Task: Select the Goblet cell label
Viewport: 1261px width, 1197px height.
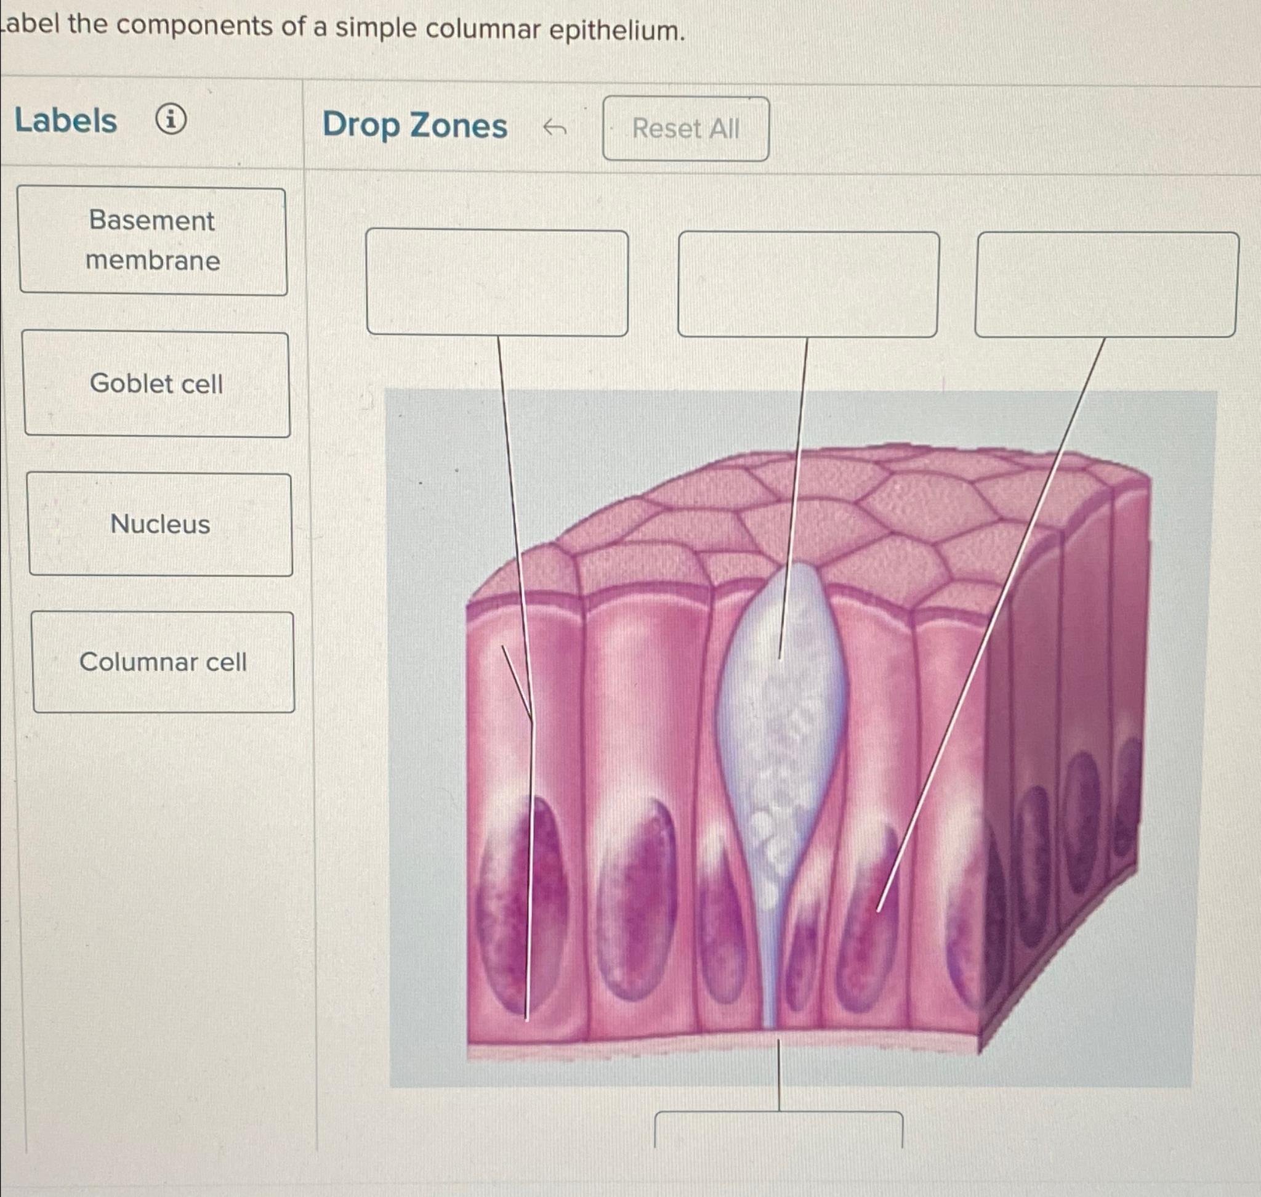Action: [157, 383]
